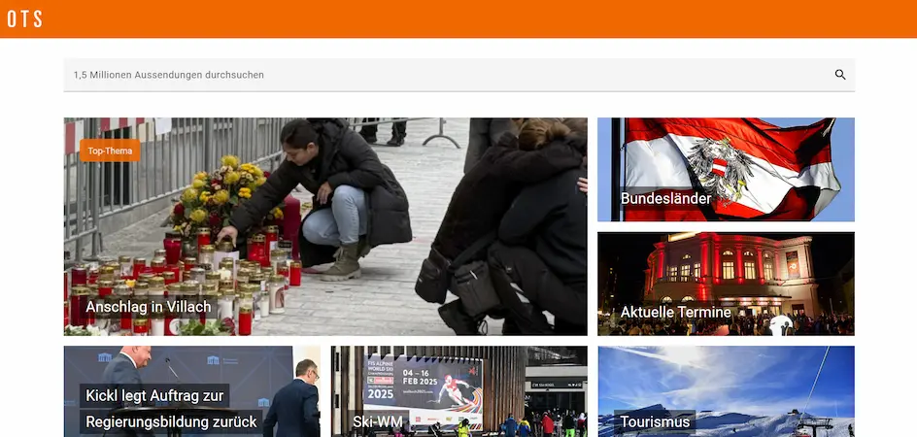The width and height of the screenshot is (917, 437).
Task: Click the FEB 2025 ski championship billboard
Action: [x=423, y=387]
